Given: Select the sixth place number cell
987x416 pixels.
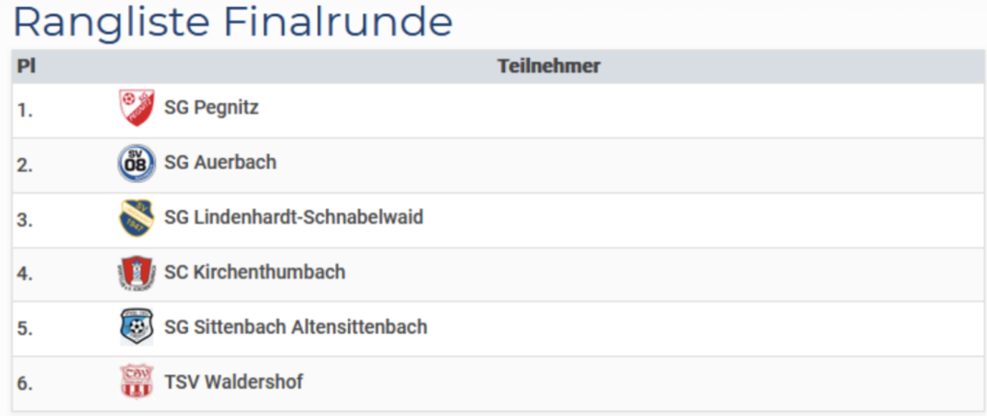Looking at the screenshot, I should (25, 383).
